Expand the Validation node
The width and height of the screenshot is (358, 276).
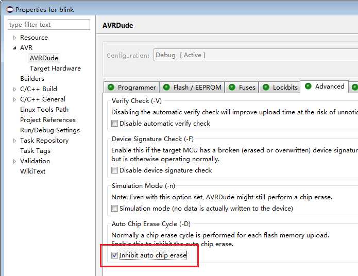click(x=14, y=161)
